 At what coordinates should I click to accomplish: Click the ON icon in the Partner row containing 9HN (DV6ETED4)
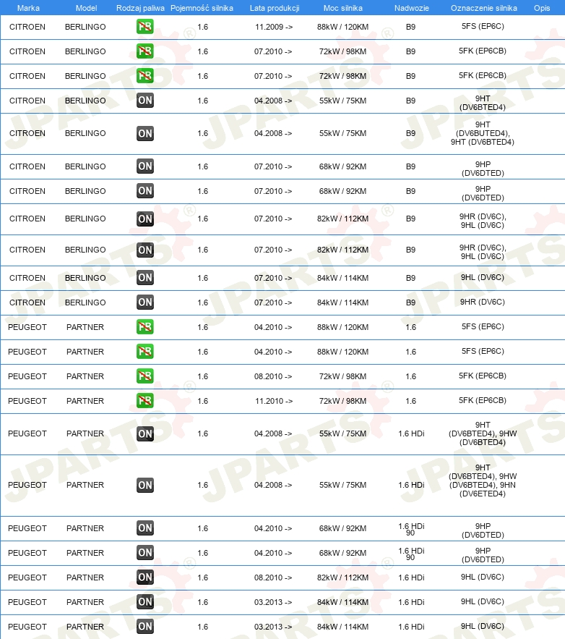click(x=145, y=485)
